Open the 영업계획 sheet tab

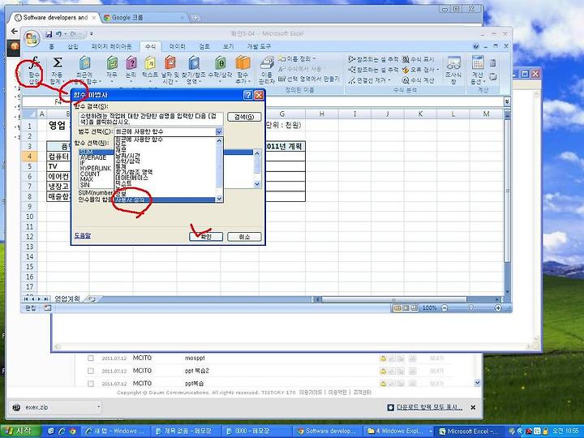(x=67, y=298)
